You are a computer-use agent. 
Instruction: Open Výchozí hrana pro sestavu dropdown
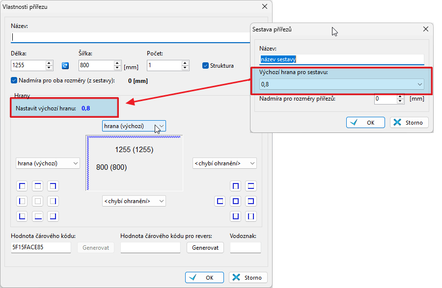click(341, 84)
